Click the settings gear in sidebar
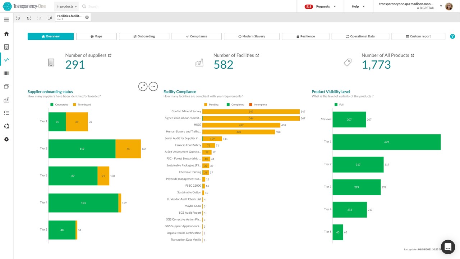The image size is (460, 259). pyautogui.click(x=6, y=139)
